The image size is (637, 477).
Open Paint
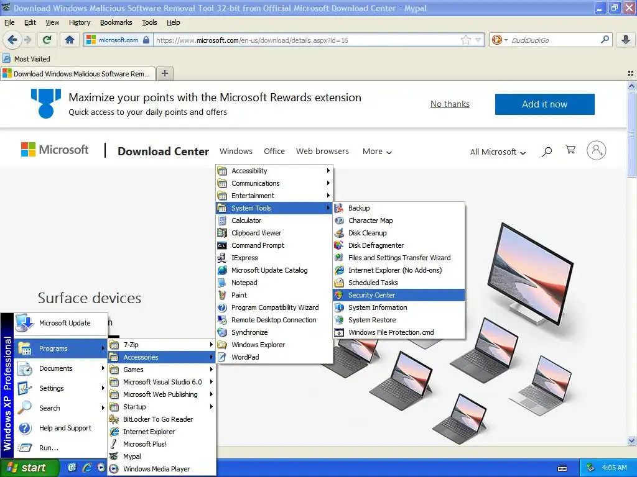274,295
